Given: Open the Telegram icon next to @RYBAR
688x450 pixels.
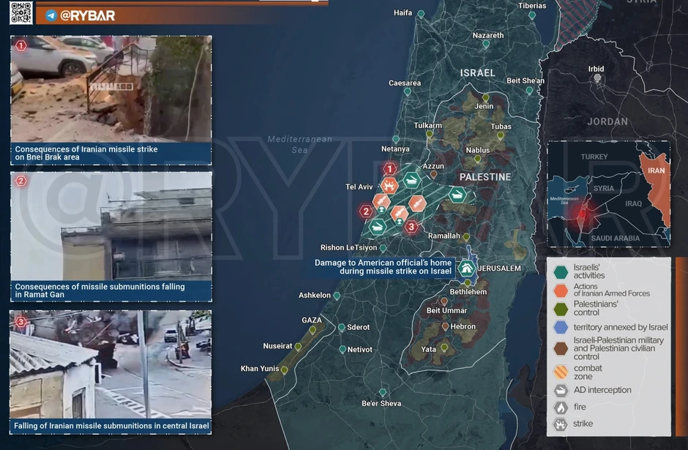Looking at the screenshot, I should click(51, 16).
